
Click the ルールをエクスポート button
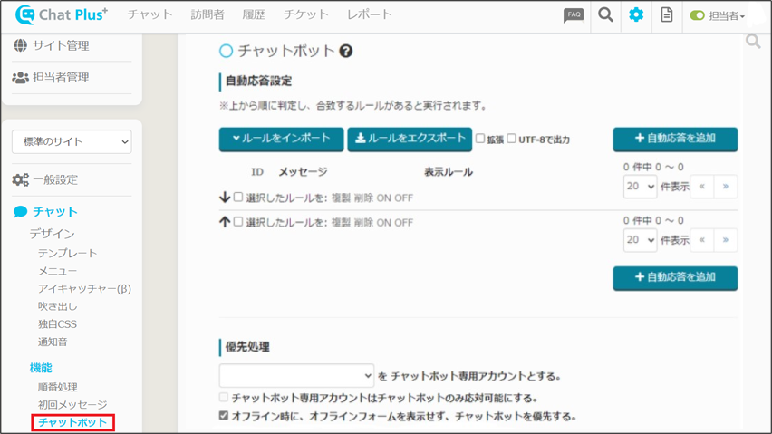(410, 139)
